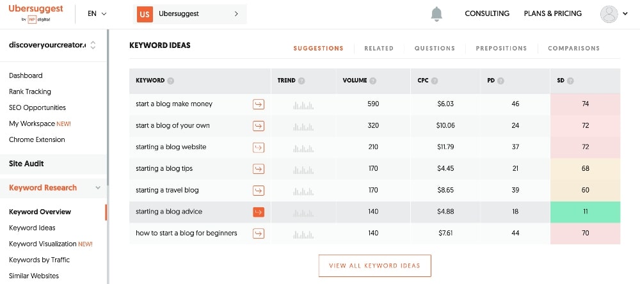The width and height of the screenshot is (640, 284).
Task: Go to Dashboard in sidebar
Action: pos(26,75)
